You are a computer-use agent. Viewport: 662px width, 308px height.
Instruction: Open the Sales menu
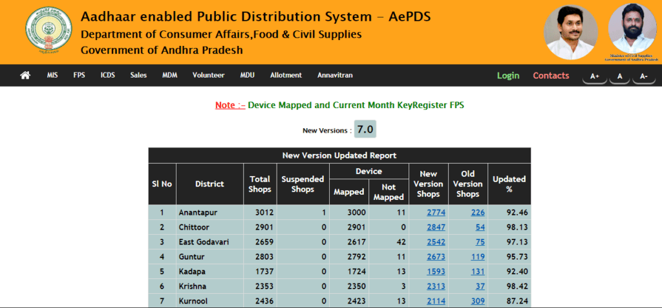tap(138, 75)
